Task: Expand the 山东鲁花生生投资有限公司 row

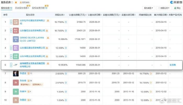Action: 11,30
